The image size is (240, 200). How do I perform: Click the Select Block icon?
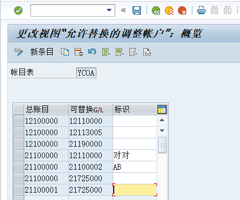[119, 52]
